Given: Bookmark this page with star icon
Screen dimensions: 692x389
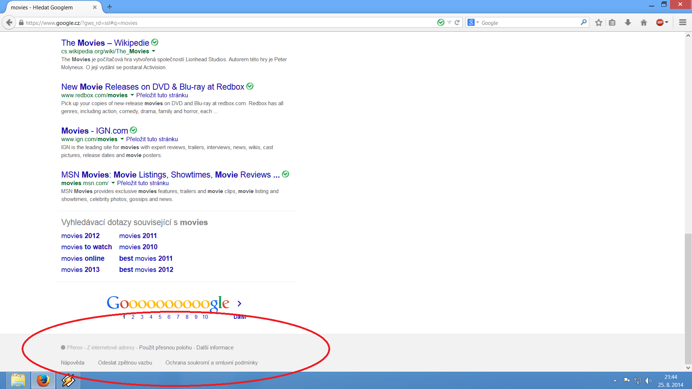Looking at the screenshot, I should click(x=599, y=23).
